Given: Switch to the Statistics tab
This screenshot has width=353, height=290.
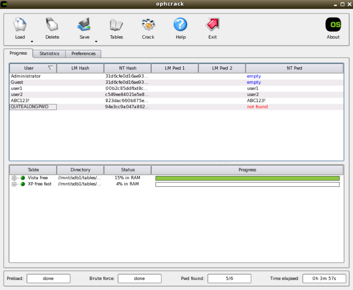Looking at the screenshot, I should [49, 53].
